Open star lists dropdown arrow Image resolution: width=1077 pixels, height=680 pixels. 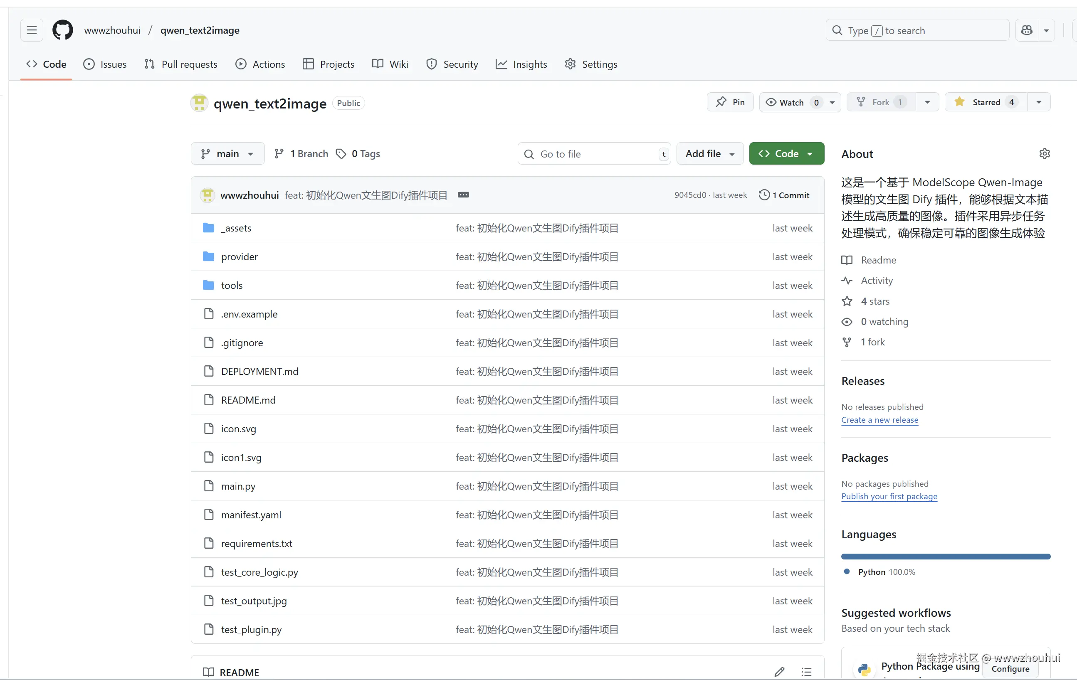(1039, 102)
